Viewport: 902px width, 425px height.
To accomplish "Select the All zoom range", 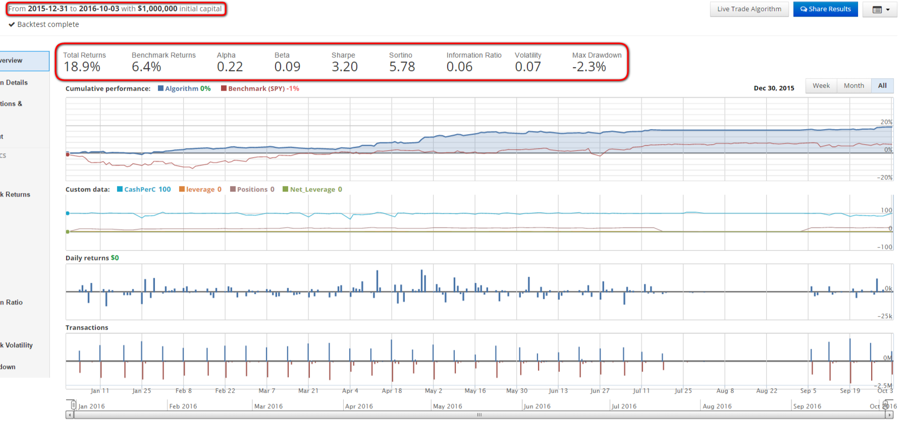I will (x=882, y=86).
